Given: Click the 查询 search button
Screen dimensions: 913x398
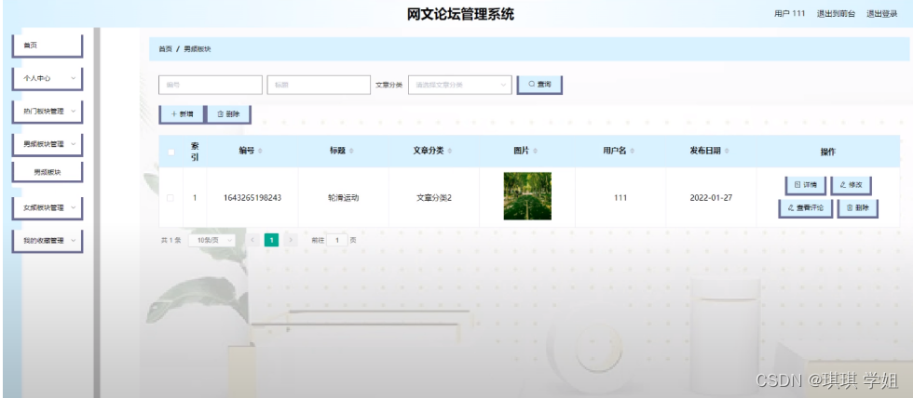Looking at the screenshot, I should tap(539, 85).
